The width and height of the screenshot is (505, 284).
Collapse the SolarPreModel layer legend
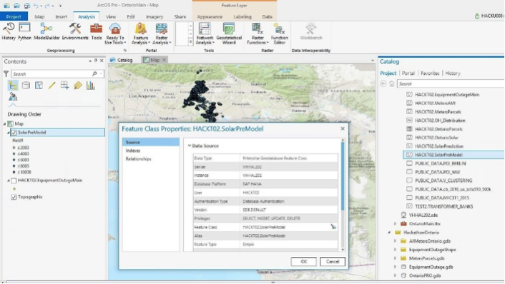(x=9, y=132)
